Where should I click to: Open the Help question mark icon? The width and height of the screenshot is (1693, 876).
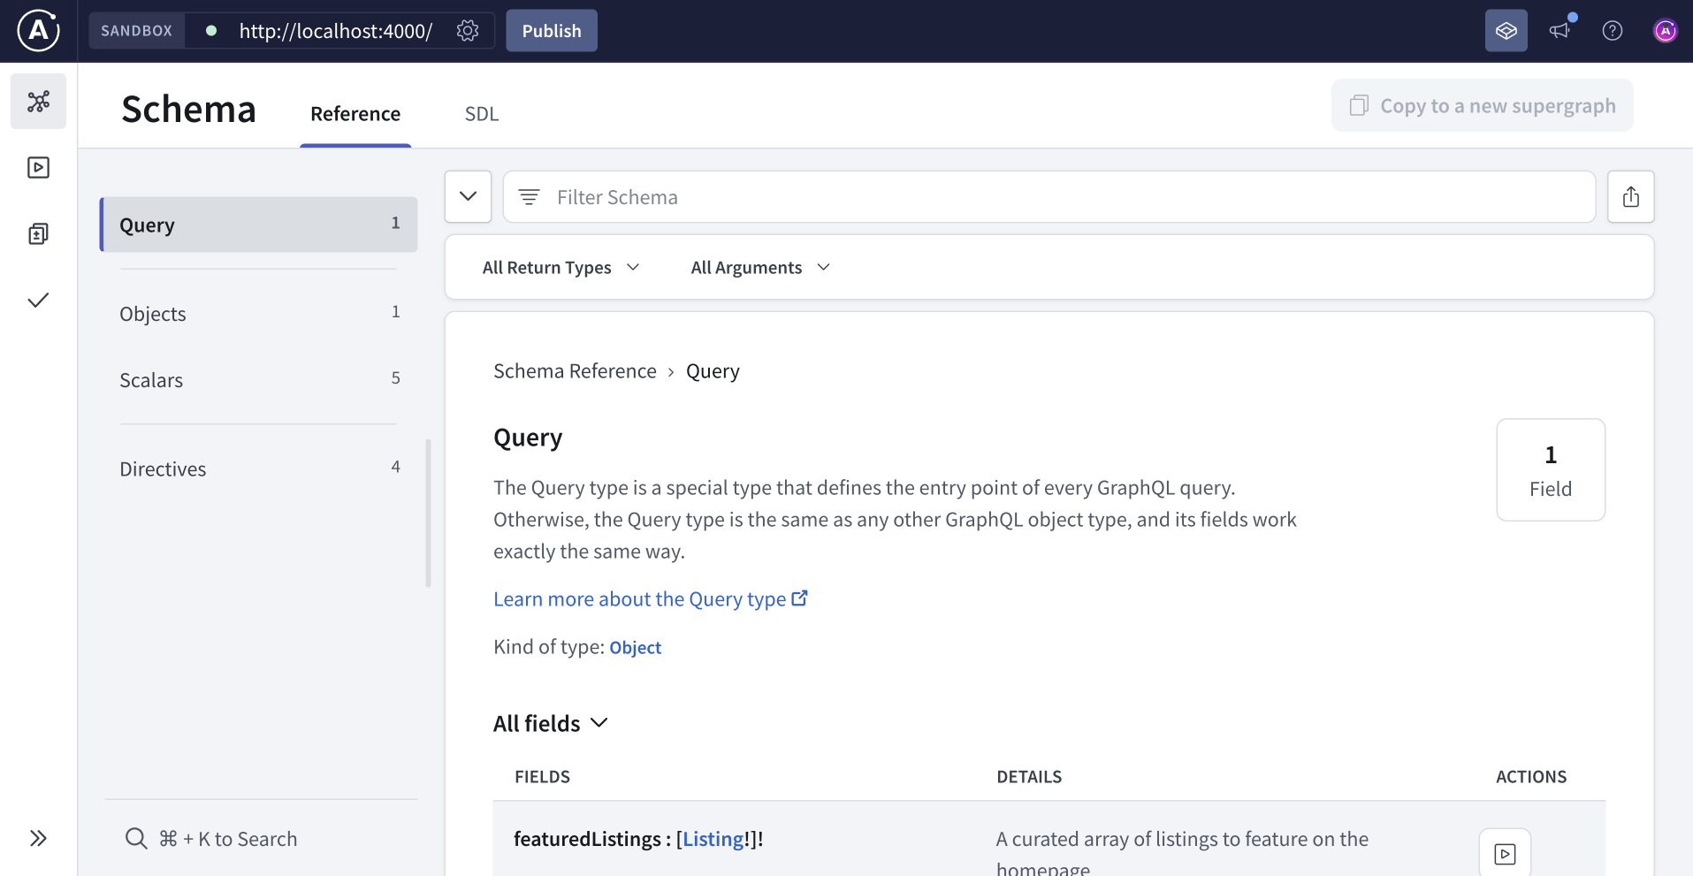[1612, 30]
